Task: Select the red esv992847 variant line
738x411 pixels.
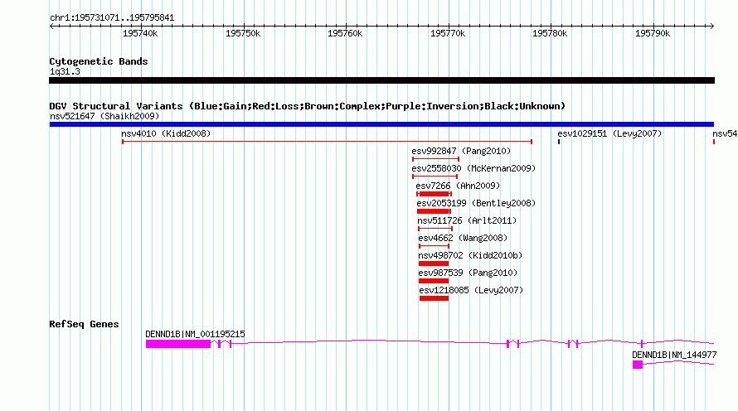Action: point(436,159)
